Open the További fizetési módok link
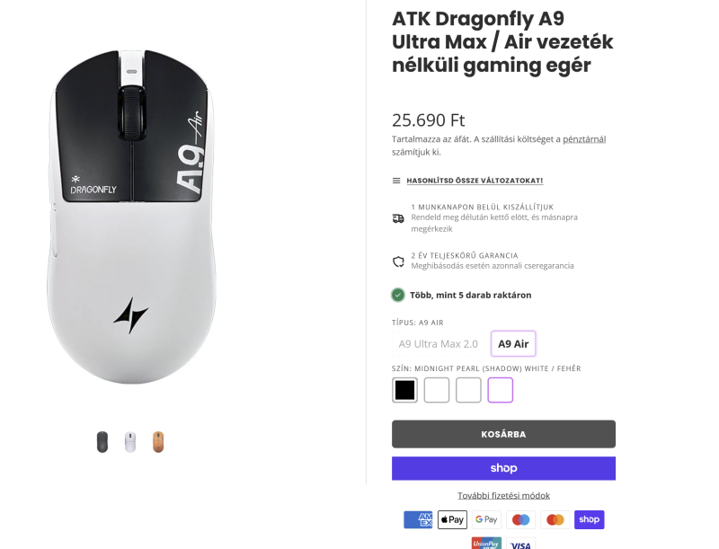The height and width of the screenshot is (549, 719). (x=503, y=495)
